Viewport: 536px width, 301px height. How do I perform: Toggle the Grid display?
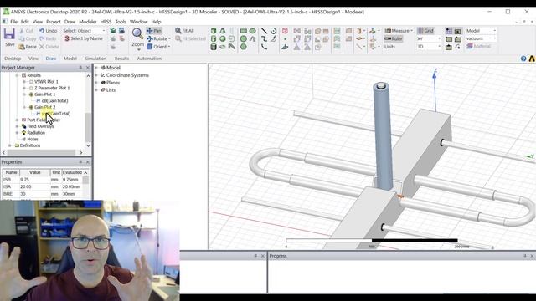(x=425, y=31)
